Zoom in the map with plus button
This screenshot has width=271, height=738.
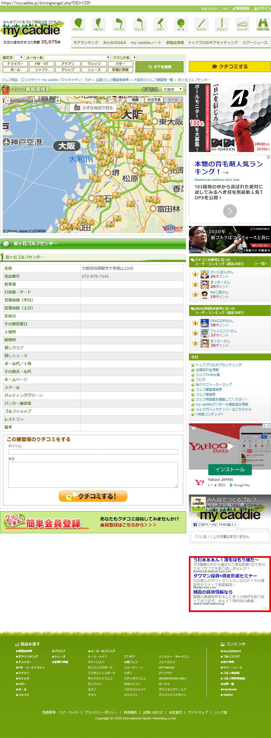pyautogui.click(x=58, y=101)
